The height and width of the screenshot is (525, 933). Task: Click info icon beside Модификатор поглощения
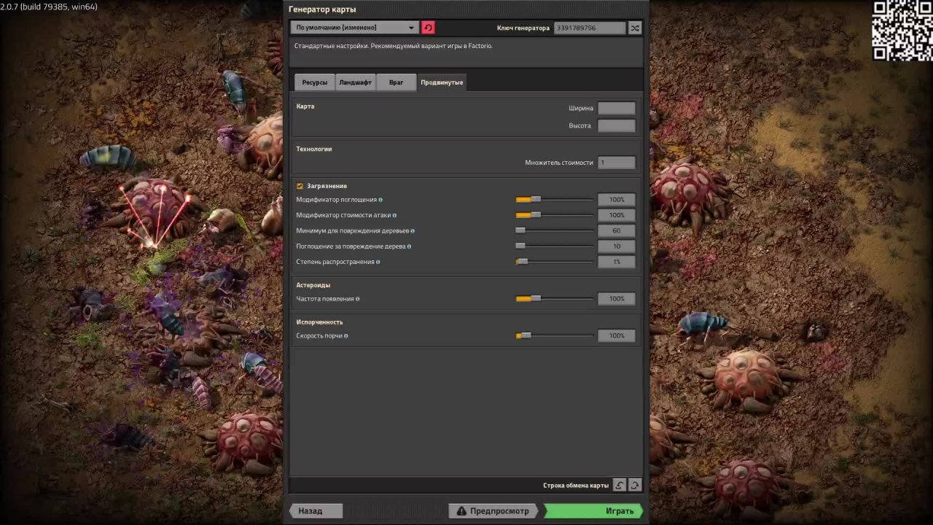[380, 200]
